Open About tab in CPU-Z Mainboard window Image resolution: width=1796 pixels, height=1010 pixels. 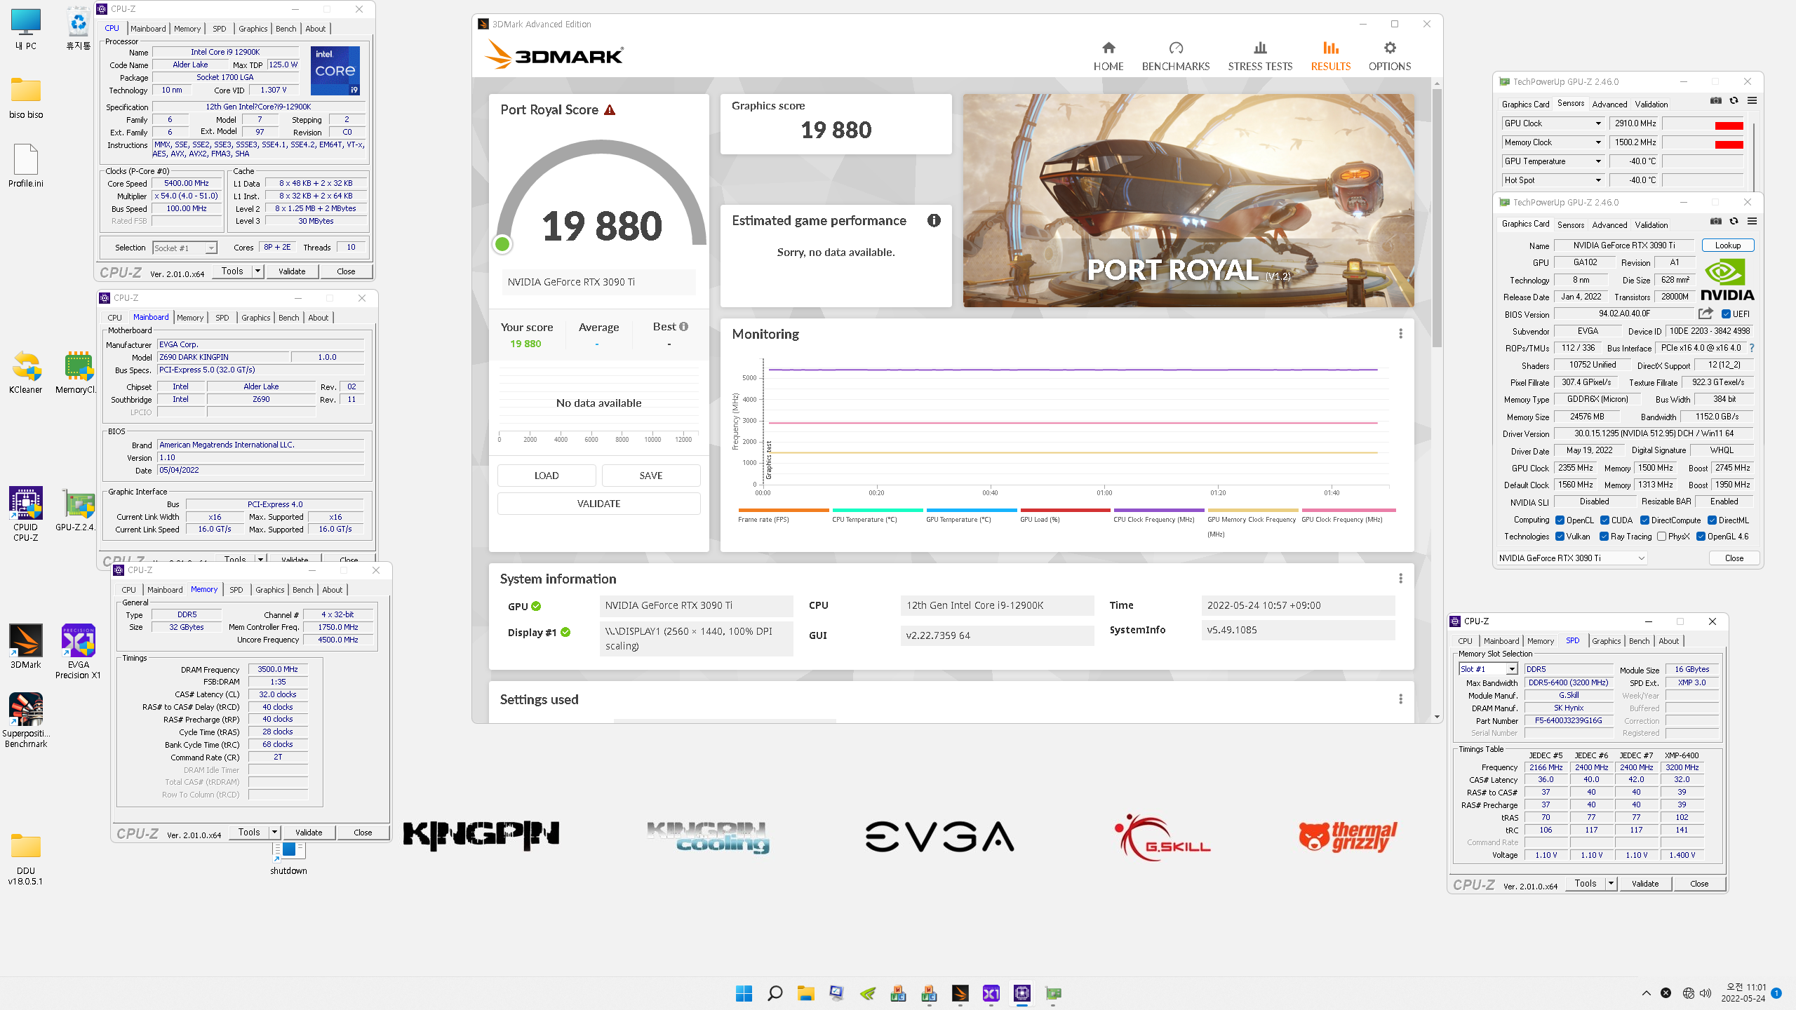(318, 318)
